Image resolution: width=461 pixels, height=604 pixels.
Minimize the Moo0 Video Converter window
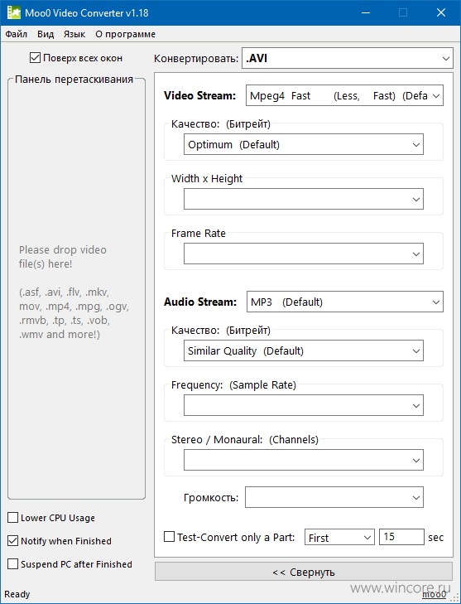[366, 12]
